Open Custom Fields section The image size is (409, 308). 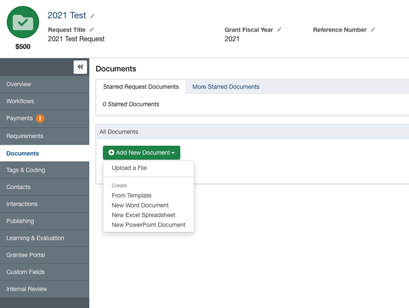[45, 272]
